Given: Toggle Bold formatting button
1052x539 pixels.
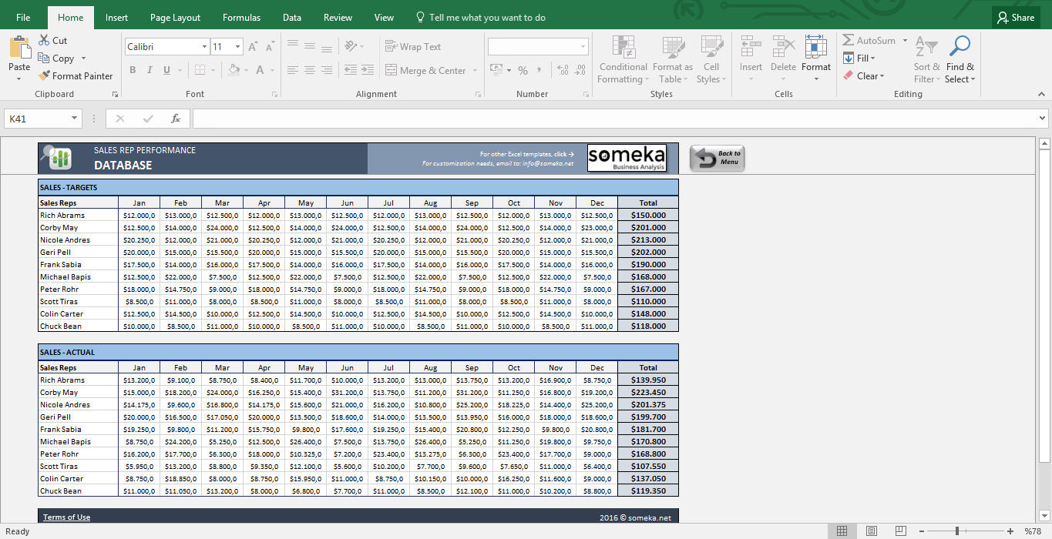Looking at the screenshot, I should click(x=133, y=70).
